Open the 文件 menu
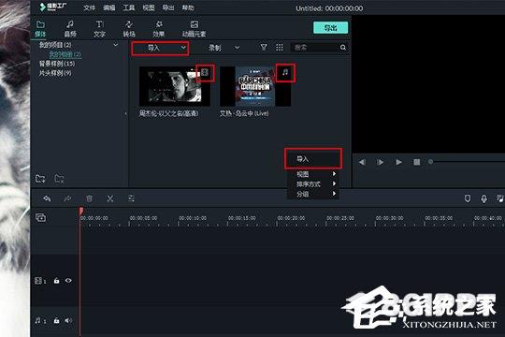This screenshot has width=505, height=337. coord(89,7)
